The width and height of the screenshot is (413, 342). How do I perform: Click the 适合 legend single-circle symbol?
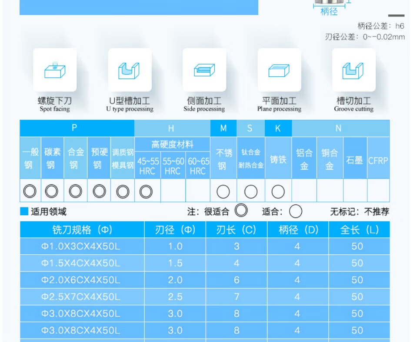coord(296,211)
